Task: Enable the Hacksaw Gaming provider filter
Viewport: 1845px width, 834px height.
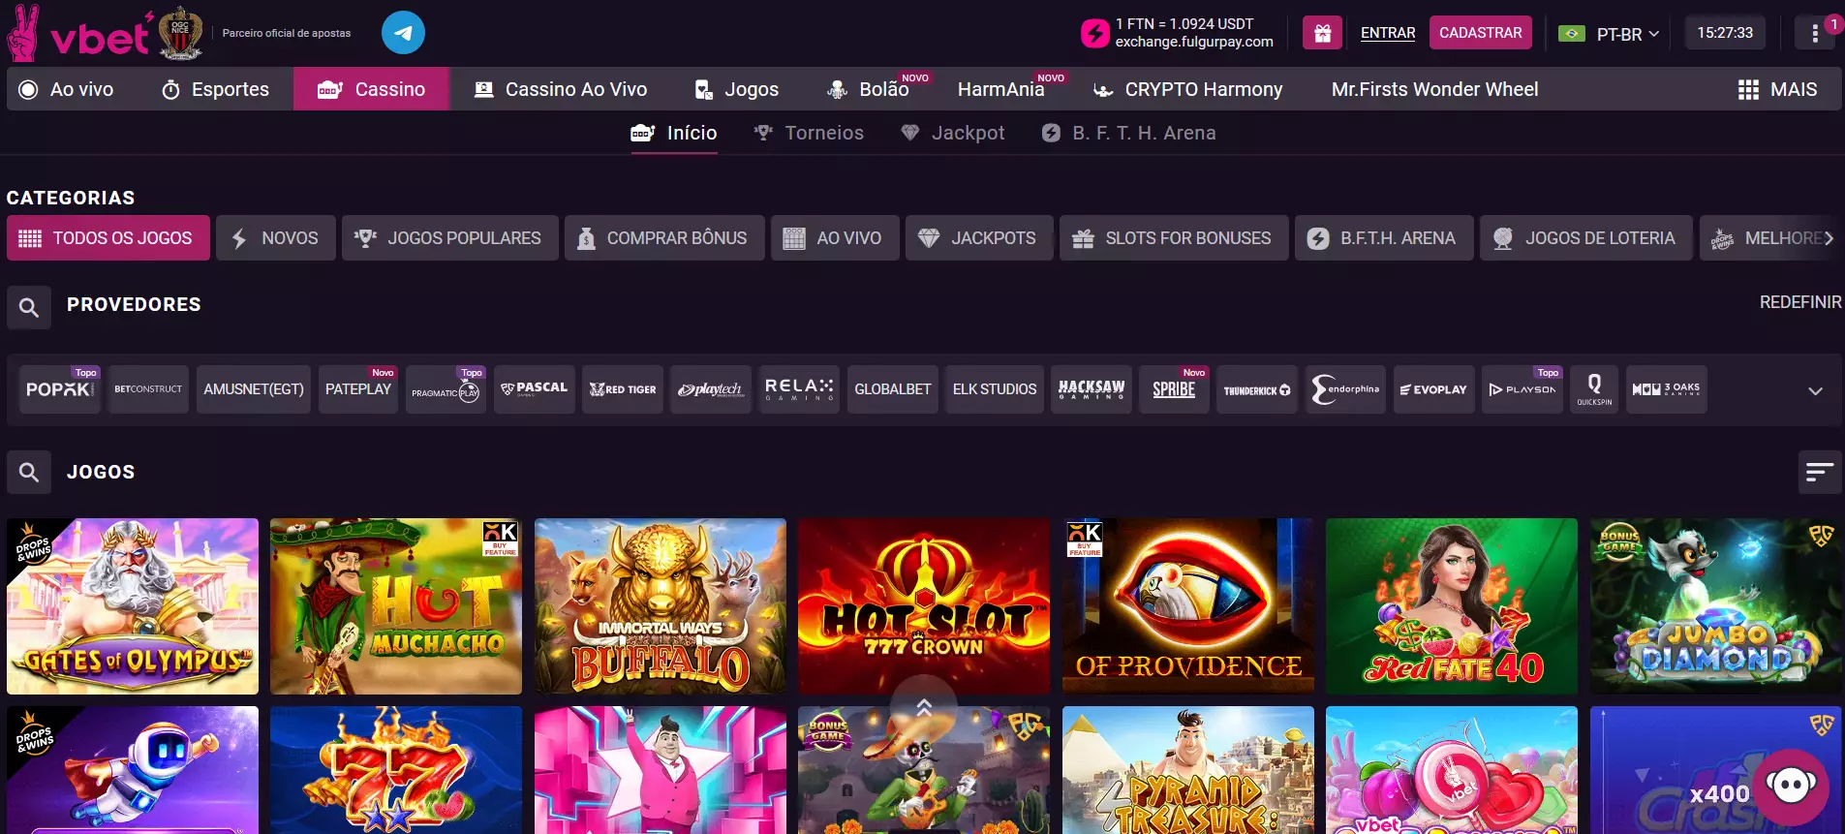Action: (1091, 389)
